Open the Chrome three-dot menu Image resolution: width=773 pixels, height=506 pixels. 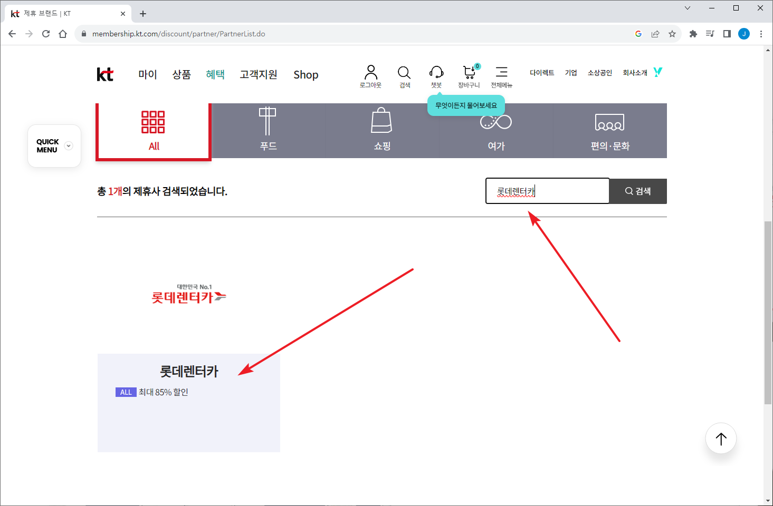click(761, 34)
